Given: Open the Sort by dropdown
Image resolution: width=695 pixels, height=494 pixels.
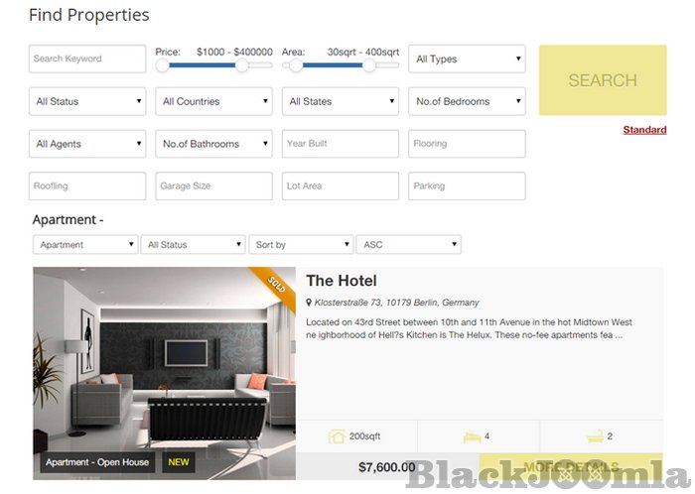Looking at the screenshot, I should [301, 245].
